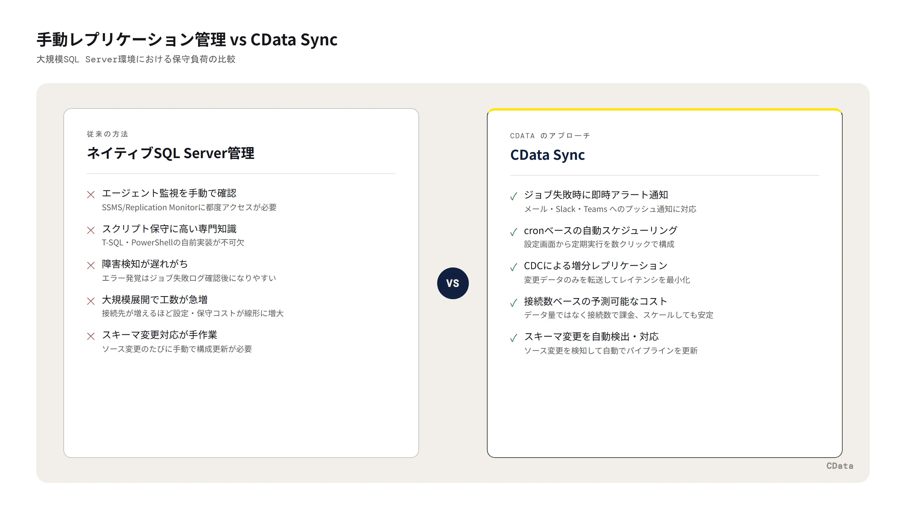Image resolution: width=906 pixels, height=510 pixels.
Task: Click the X icon beside スクリプト保守に高い専門知識
Action: click(91, 230)
